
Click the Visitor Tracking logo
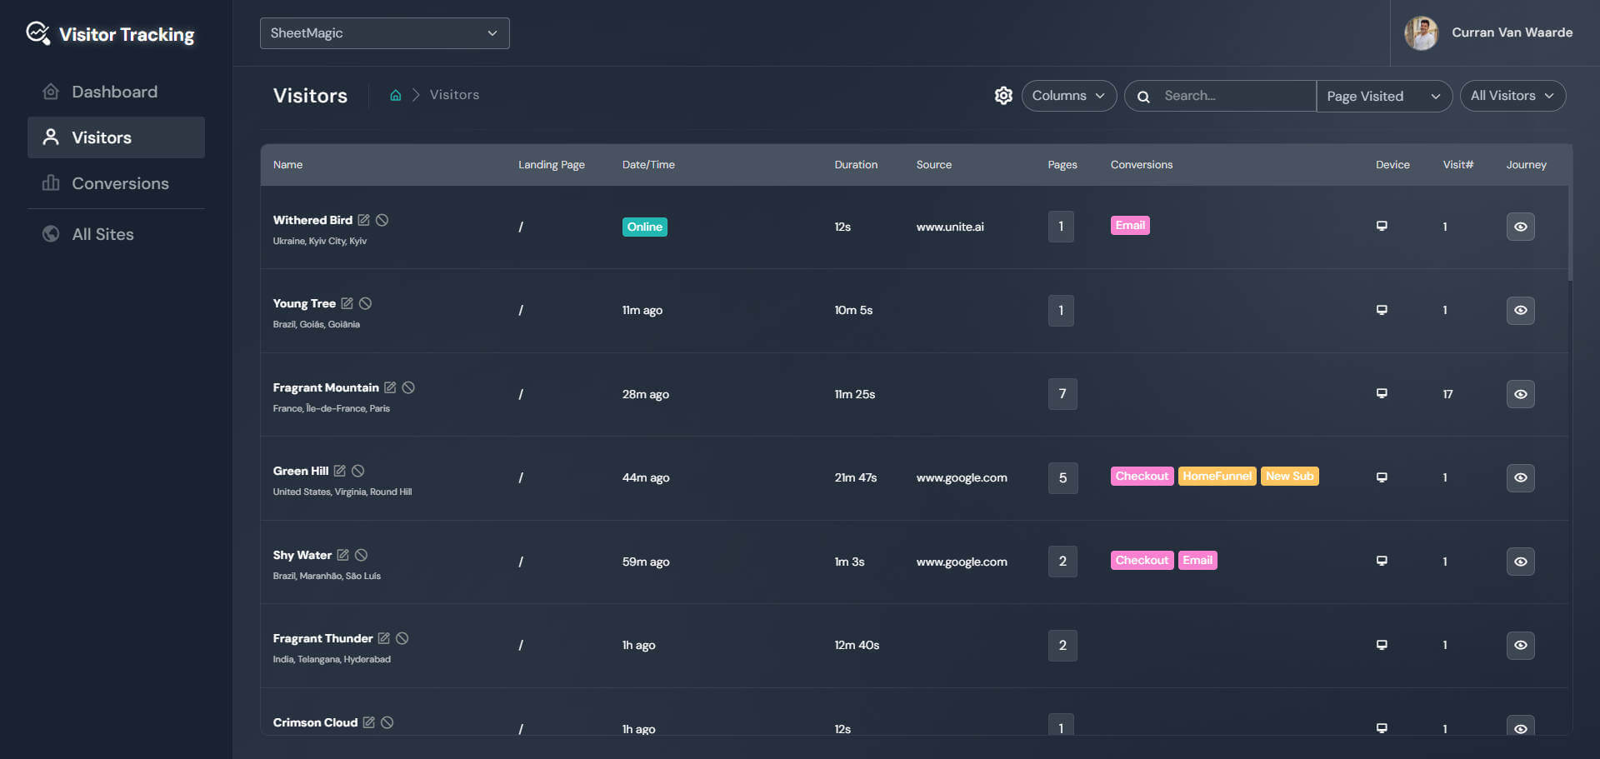click(x=111, y=34)
